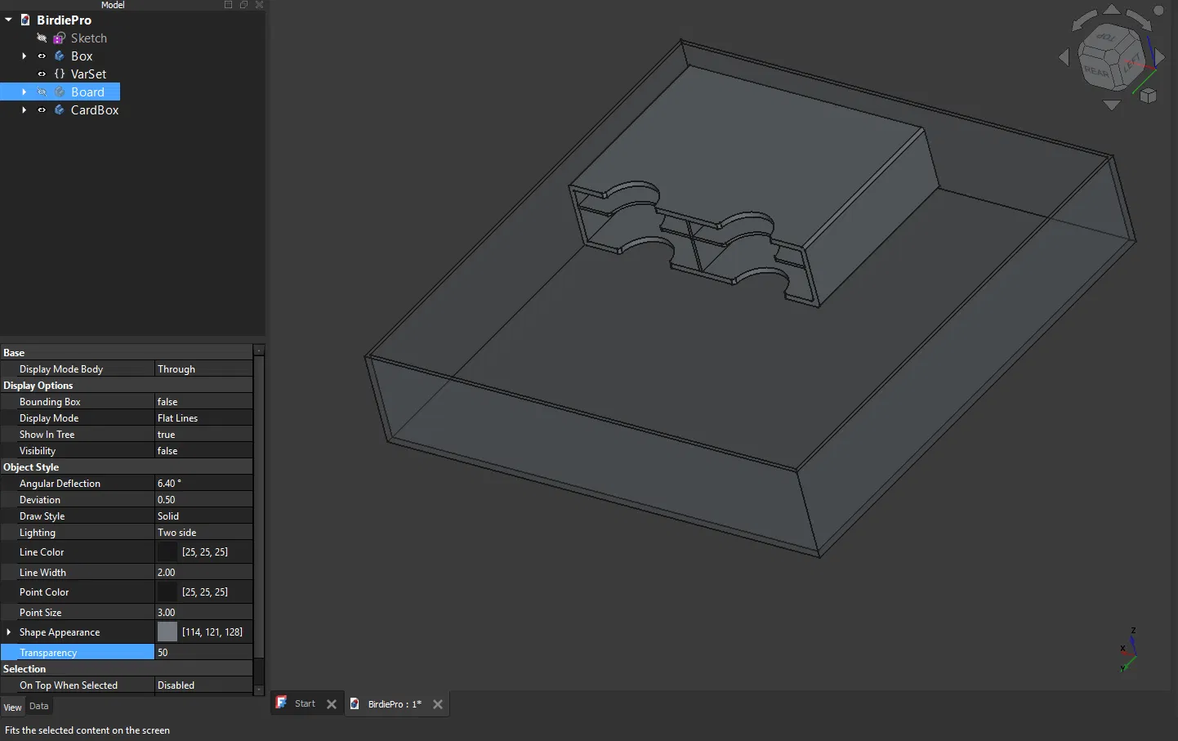Collapse the BirdiePro document tree
The height and width of the screenshot is (741, 1178).
coord(8,20)
